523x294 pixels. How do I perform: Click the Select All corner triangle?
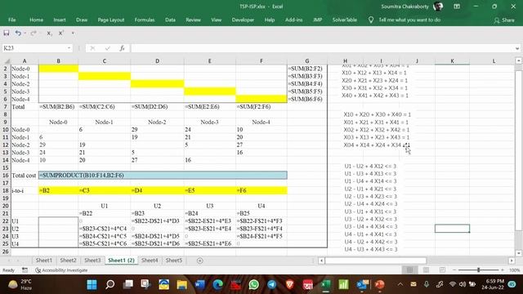(7, 61)
